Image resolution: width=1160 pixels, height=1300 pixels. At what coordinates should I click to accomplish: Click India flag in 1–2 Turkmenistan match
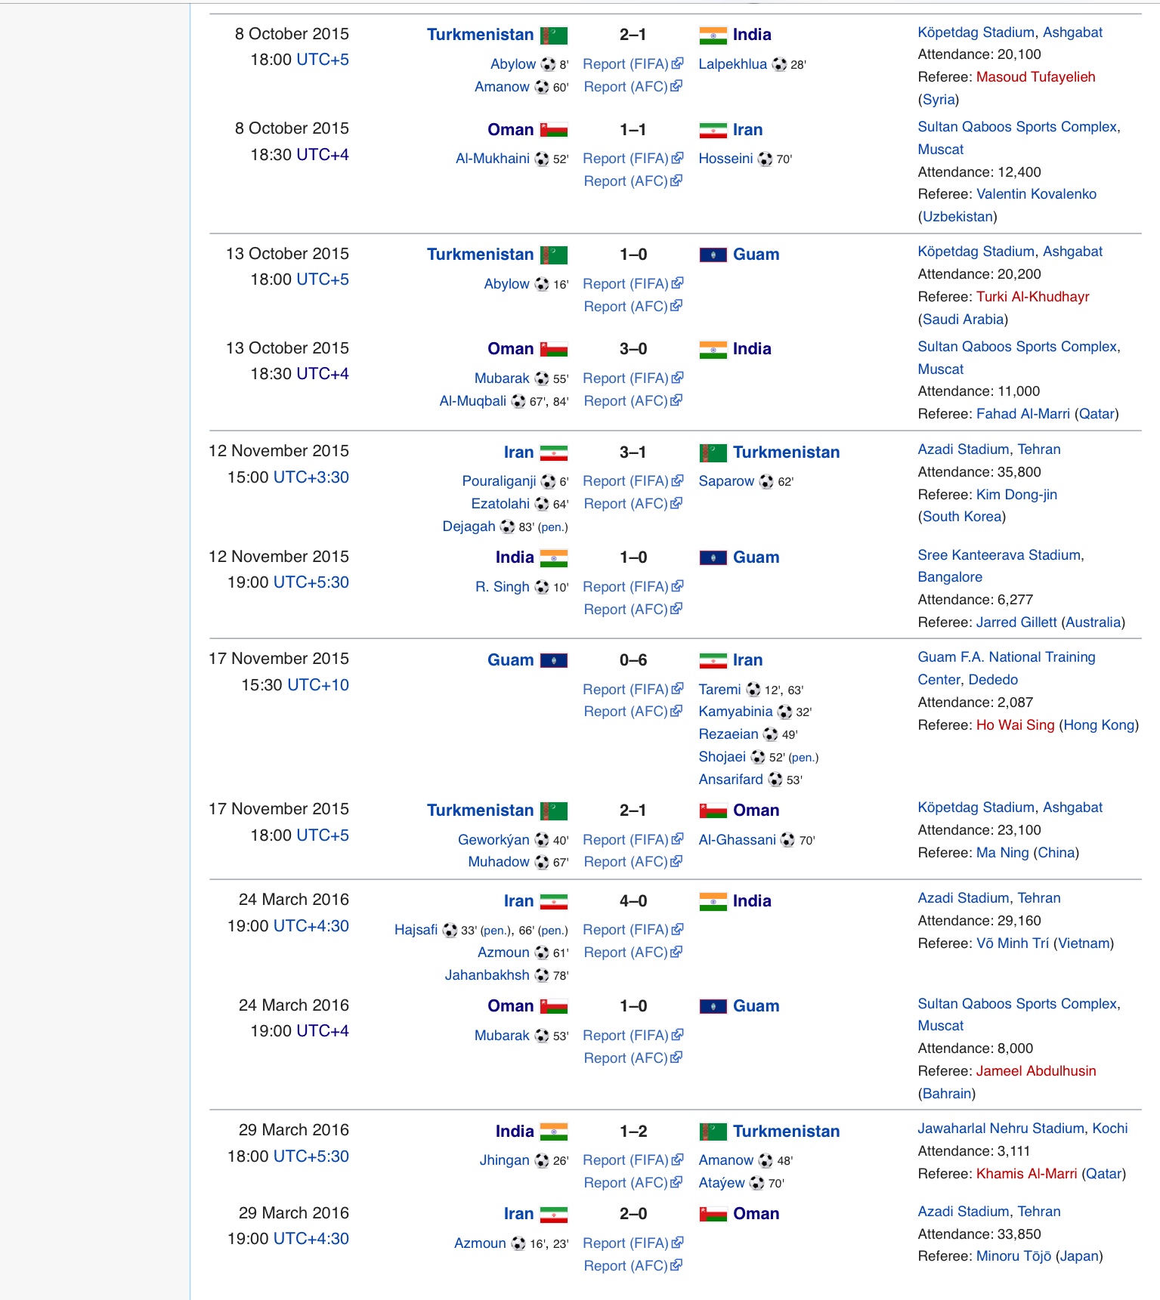(553, 1132)
